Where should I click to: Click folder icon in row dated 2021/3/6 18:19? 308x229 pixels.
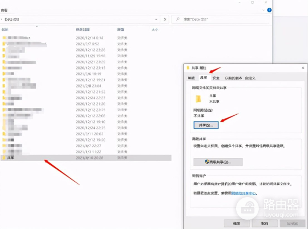coord(4,74)
